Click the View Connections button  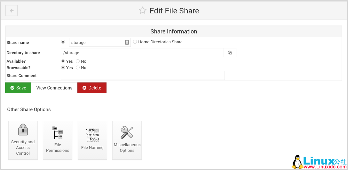pyautogui.click(x=54, y=88)
